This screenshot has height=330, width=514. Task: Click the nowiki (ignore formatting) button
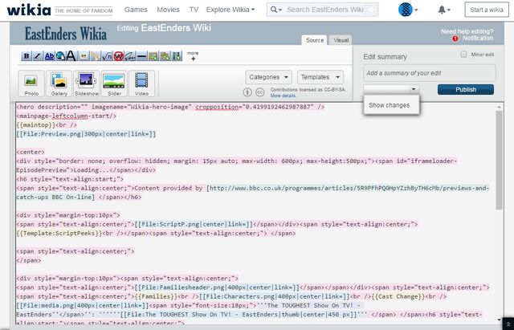(x=118, y=56)
